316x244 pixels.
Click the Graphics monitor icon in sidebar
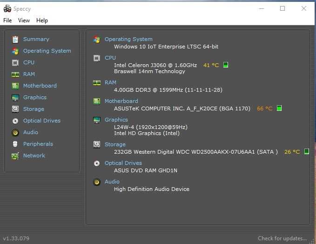[15, 98]
